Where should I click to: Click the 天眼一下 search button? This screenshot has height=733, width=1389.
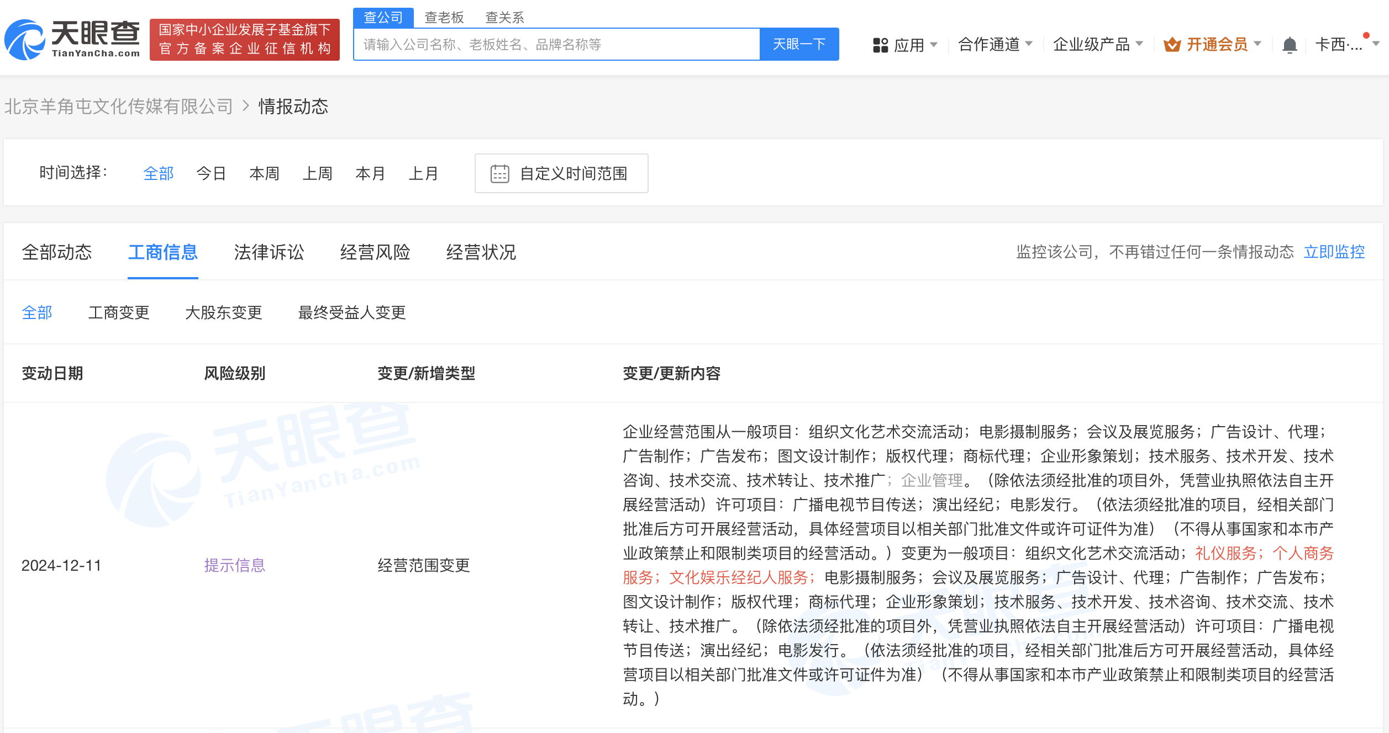(x=799, y=44)
